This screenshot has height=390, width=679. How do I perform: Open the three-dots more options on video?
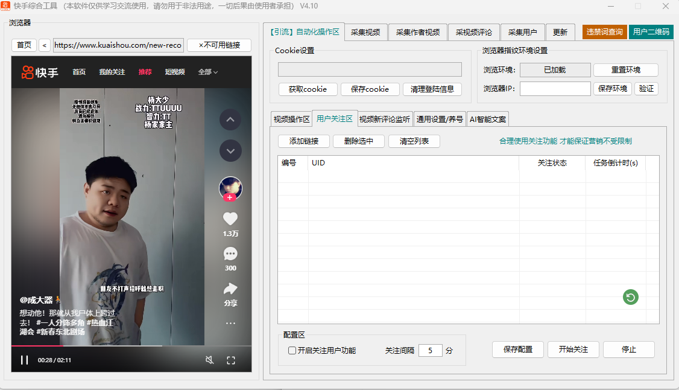(230, 323)
